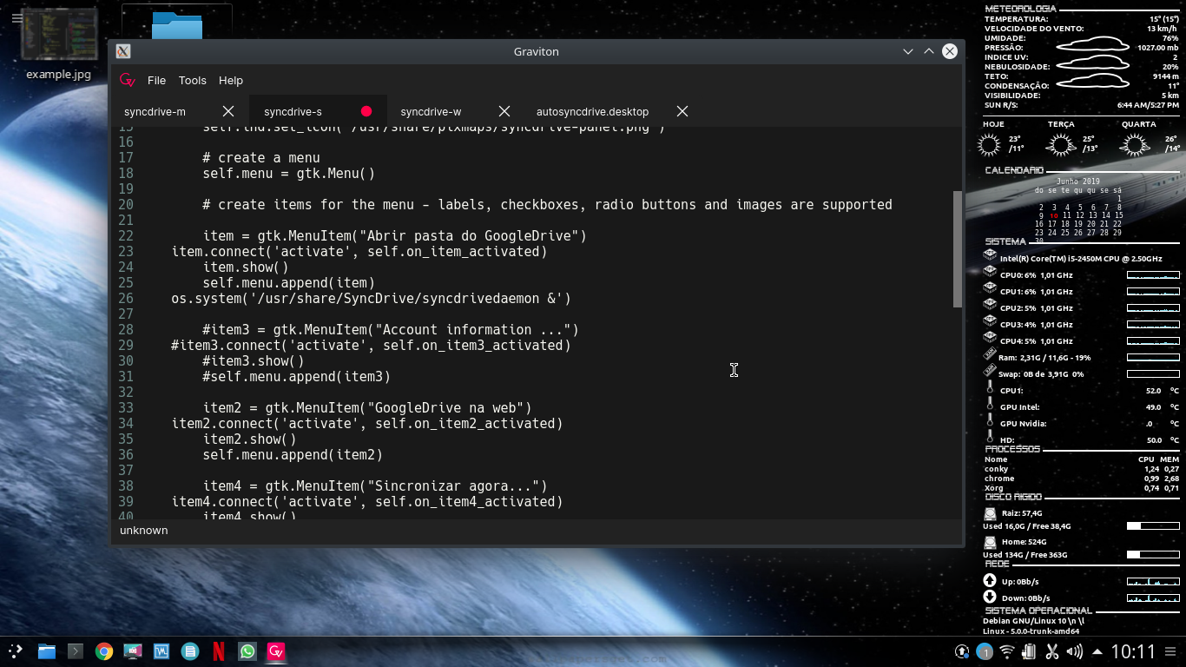Open the volume control in the system tray

(x=1074, y=651)
